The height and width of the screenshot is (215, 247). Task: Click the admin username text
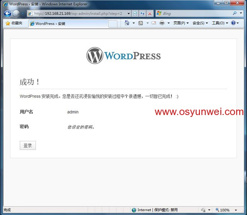[73, 112]
